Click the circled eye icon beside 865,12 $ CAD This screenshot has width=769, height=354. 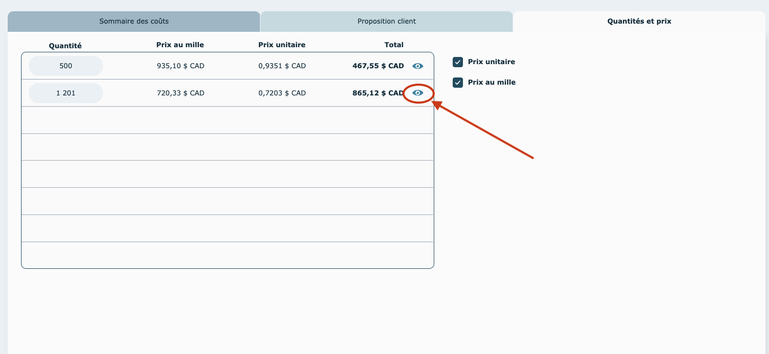point(418,93)
